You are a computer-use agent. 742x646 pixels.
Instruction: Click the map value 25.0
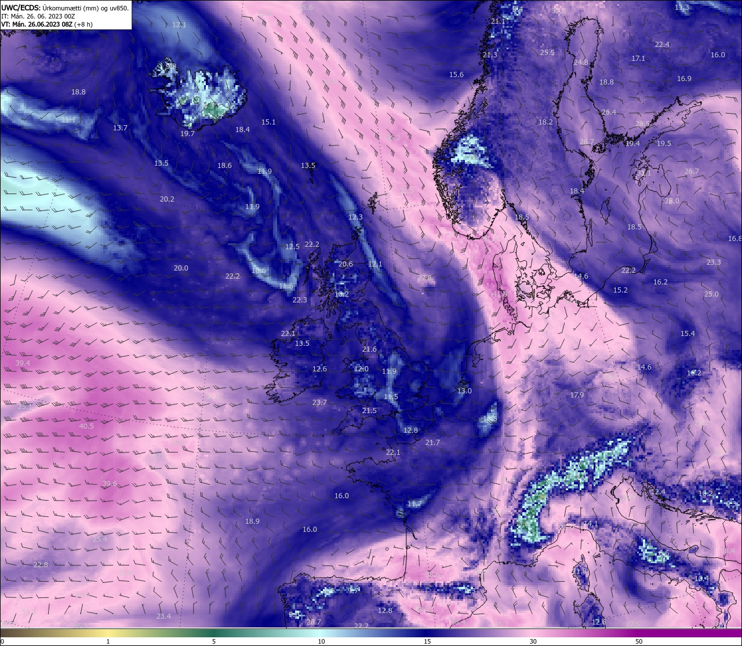(711, 294)
